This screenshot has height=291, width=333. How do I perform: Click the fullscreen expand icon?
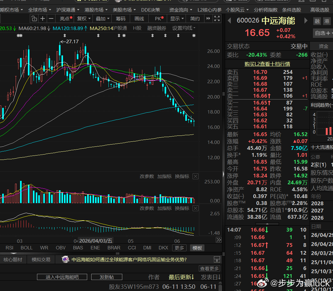click(217, 19)
